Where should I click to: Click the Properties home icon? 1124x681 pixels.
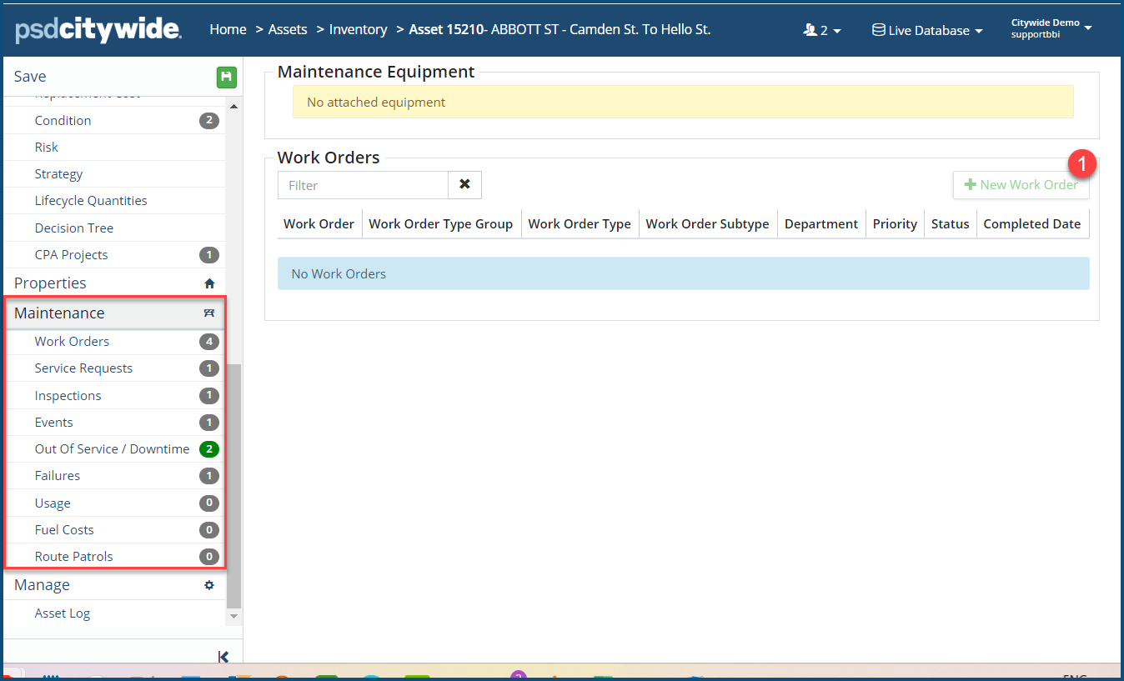click(x=209, y=283)
